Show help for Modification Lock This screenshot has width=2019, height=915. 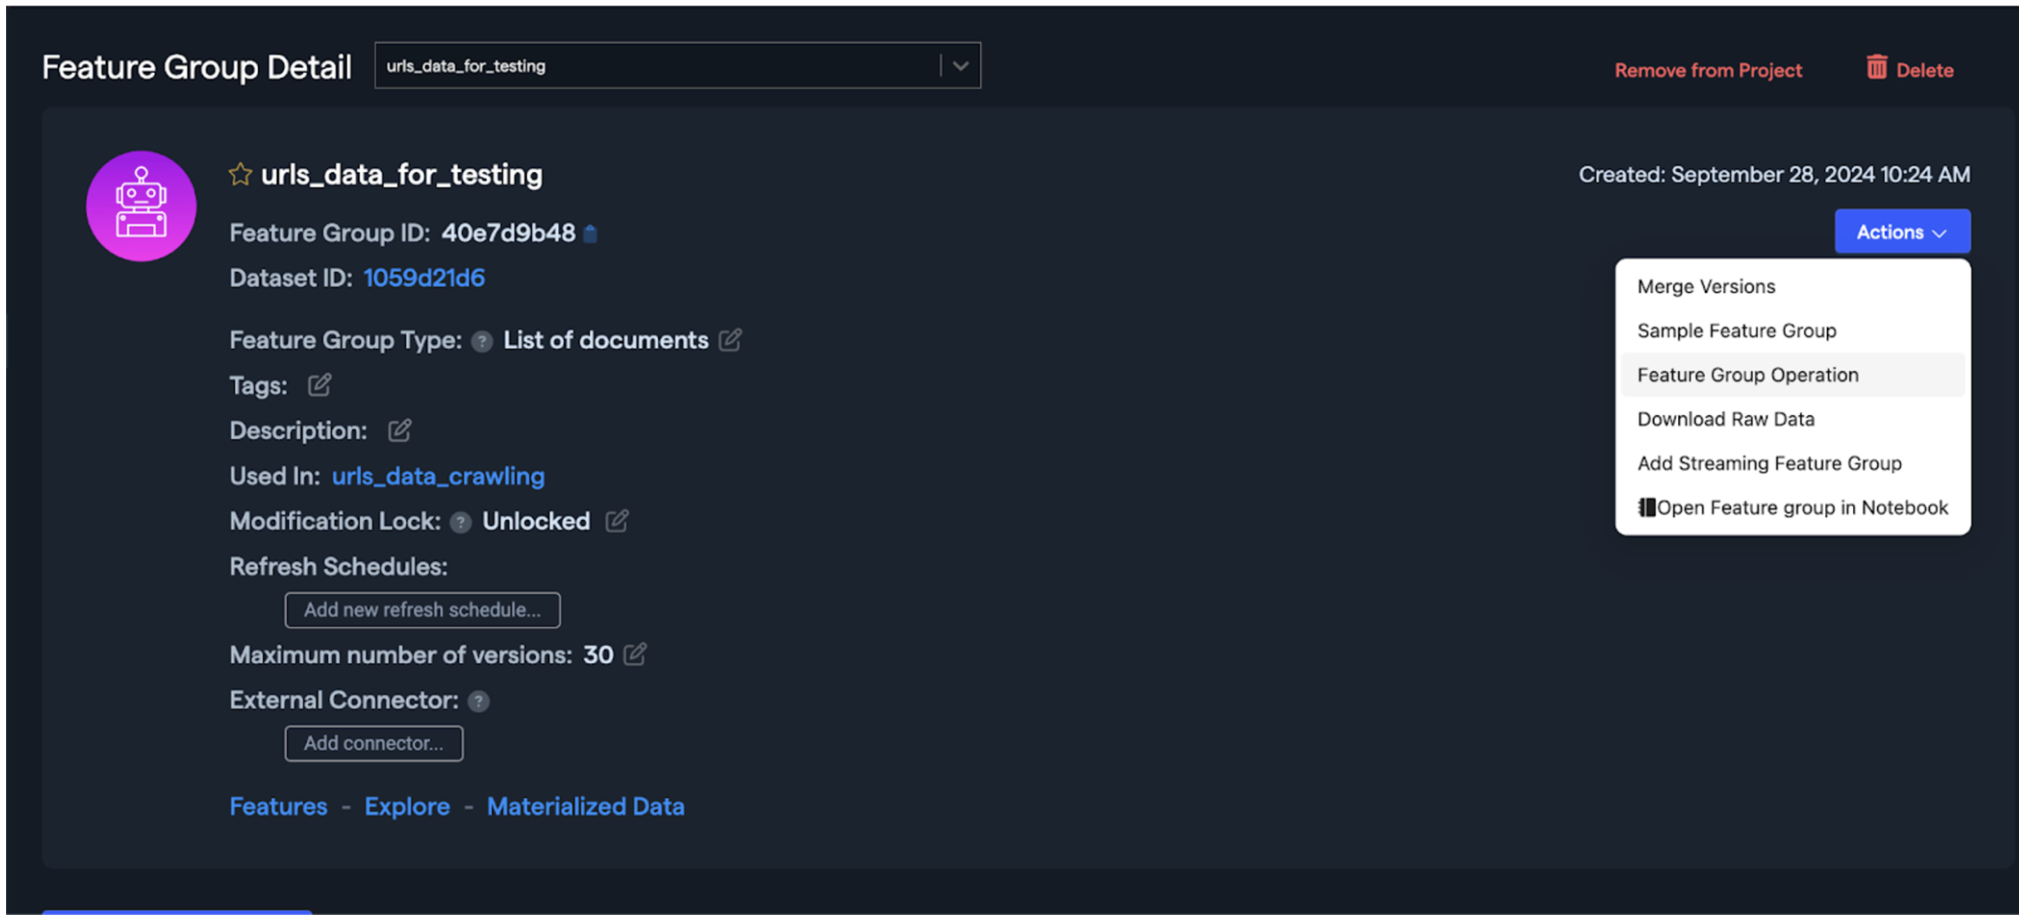tap(461, 522)
